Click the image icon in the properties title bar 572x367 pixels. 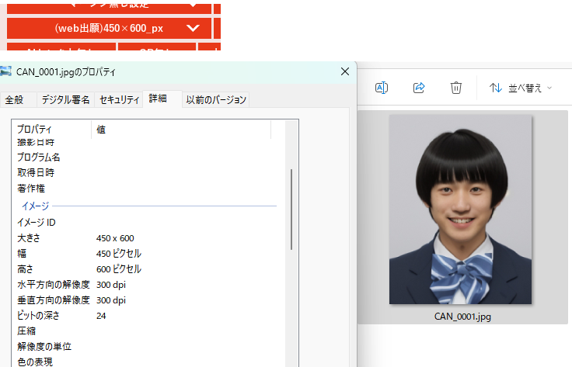tap(6, 71)
